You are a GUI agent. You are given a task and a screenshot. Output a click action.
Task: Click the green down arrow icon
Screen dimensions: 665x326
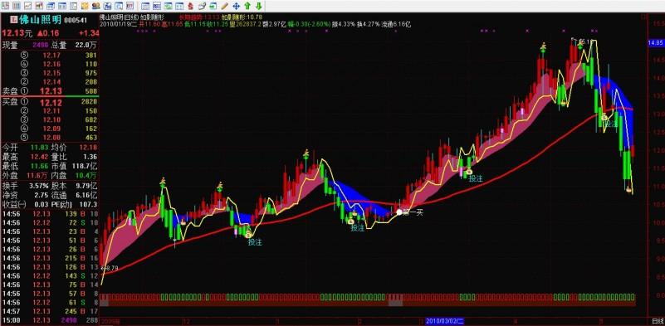coord(258,6)
